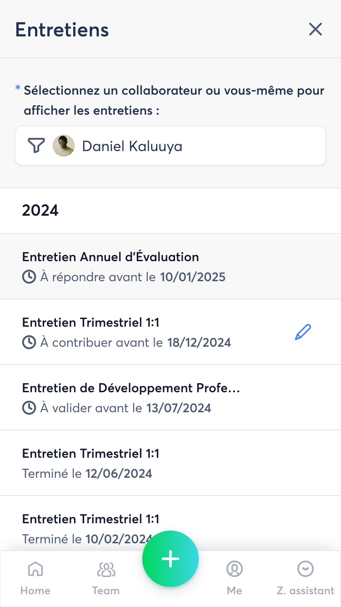
Task: Close the Entretiens panel
Action: 316,30
